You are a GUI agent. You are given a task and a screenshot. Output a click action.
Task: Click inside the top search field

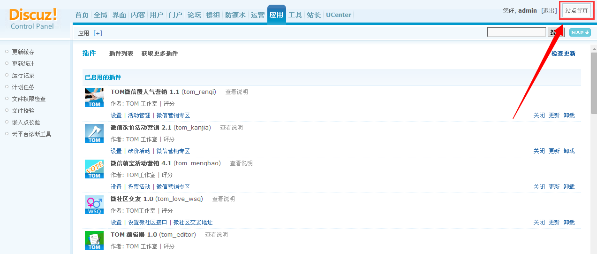coord(516,32)
